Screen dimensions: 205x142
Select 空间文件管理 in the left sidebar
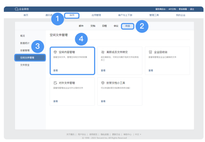pyautogui.click(x=27, y=58)
